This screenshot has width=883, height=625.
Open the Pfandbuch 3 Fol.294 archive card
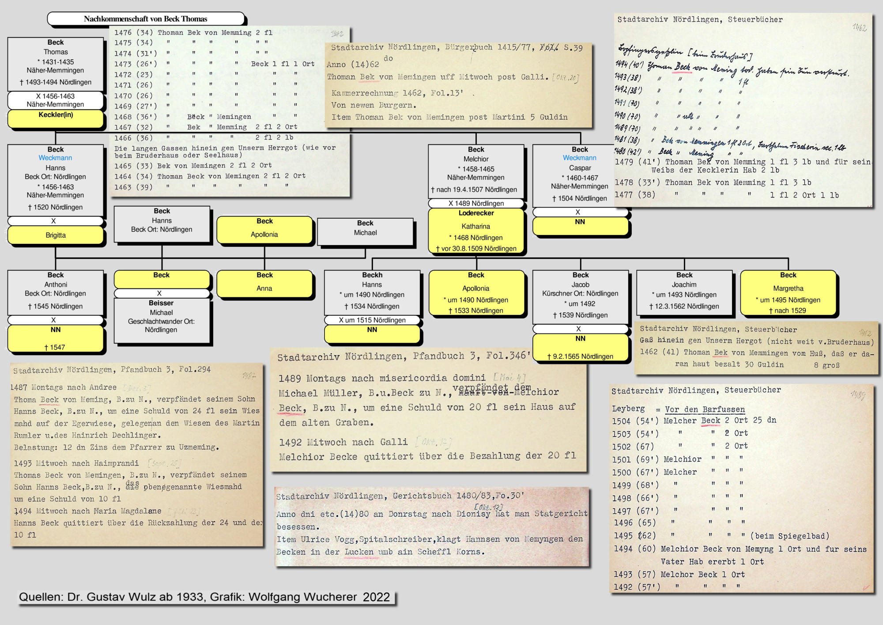coord(137,455)
